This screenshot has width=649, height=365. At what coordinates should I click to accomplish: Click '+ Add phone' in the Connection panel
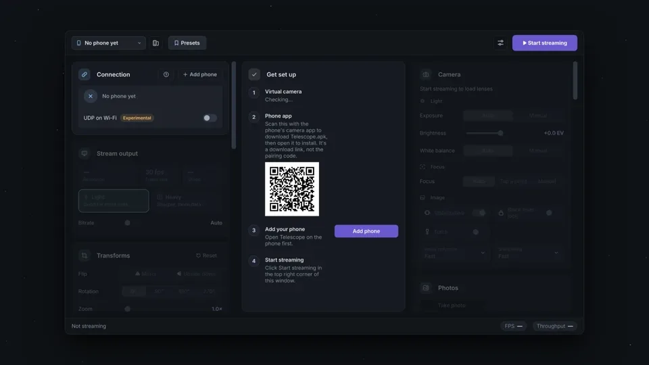[x=200, y=74]
